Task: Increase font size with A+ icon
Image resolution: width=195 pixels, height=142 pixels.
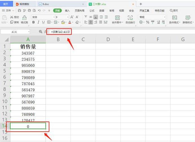Action: click(72, 17)
